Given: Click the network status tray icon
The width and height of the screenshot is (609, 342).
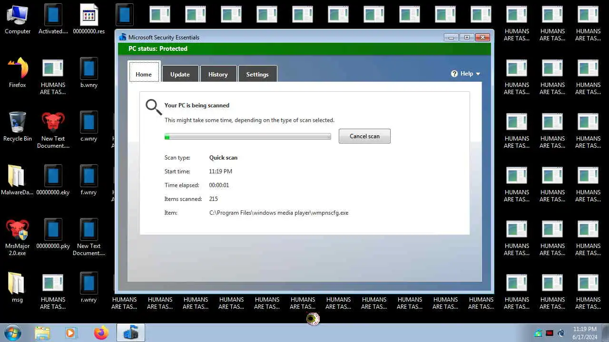Looking at the screenshot, I should (x=561, y=333).
